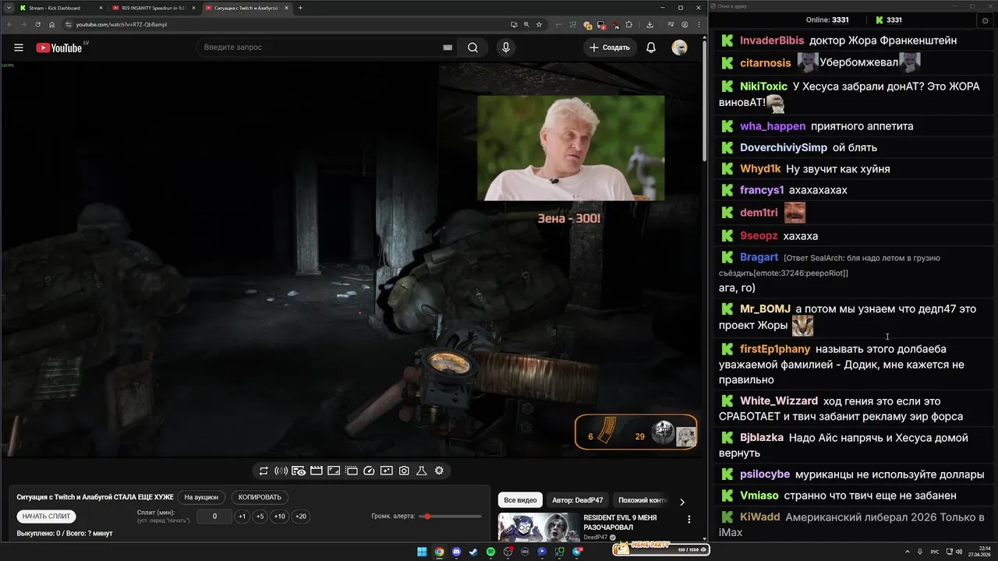The width and height of the screenshot is (998, 561).
Task: Click the browser address bar URL
Action: point(122,24)
